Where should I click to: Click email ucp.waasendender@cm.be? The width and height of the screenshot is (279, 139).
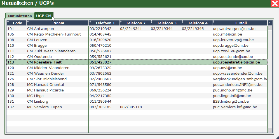click(238, 73)
